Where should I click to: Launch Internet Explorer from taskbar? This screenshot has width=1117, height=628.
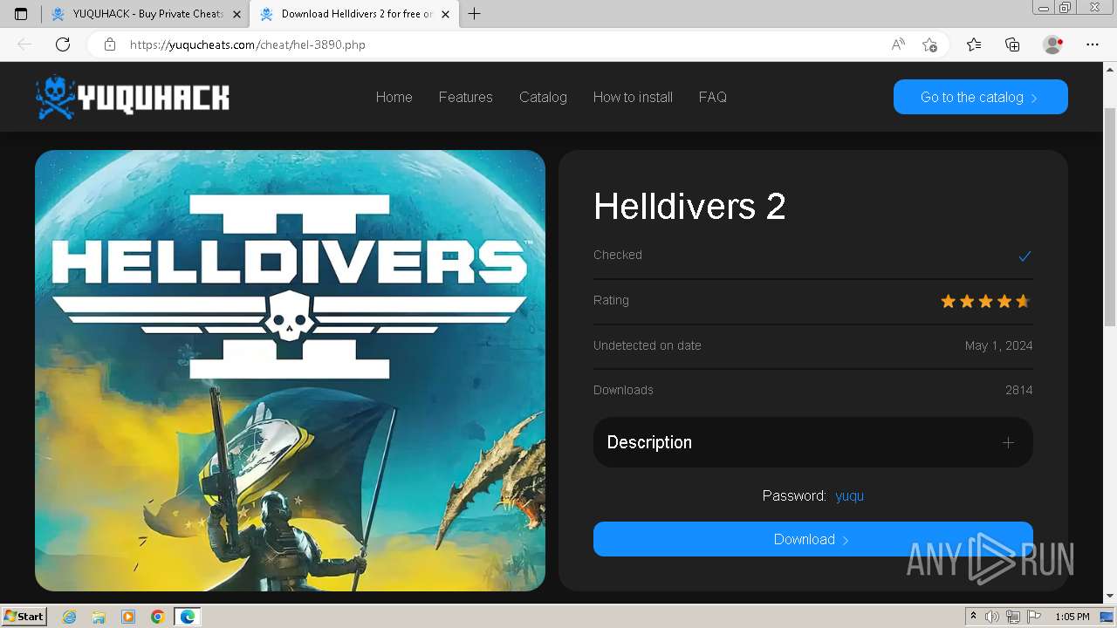[70, 617]
